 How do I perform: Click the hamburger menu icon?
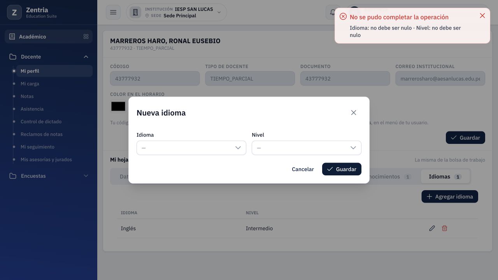coord(113,12)
